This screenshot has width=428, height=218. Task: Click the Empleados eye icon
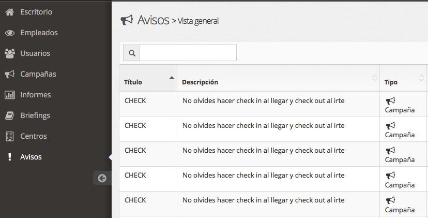click(9, 33)
